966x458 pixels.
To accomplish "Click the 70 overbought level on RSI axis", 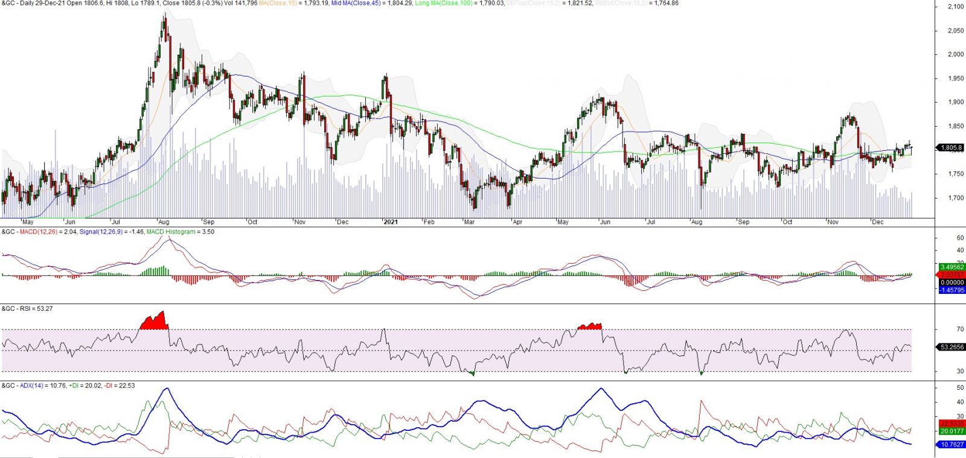I will (960, 329).
